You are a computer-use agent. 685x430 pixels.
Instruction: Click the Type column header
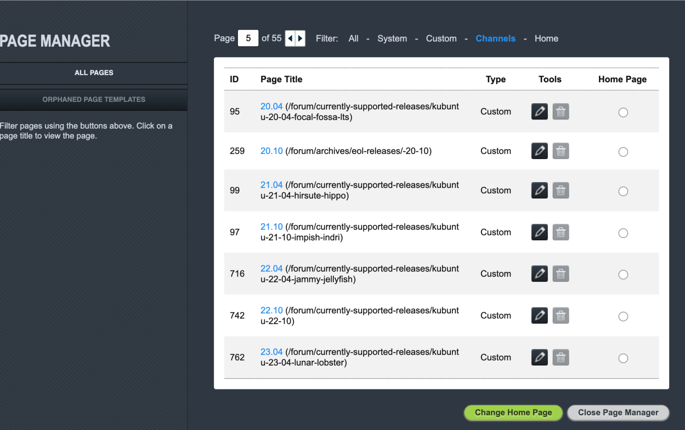coord(496,79)
